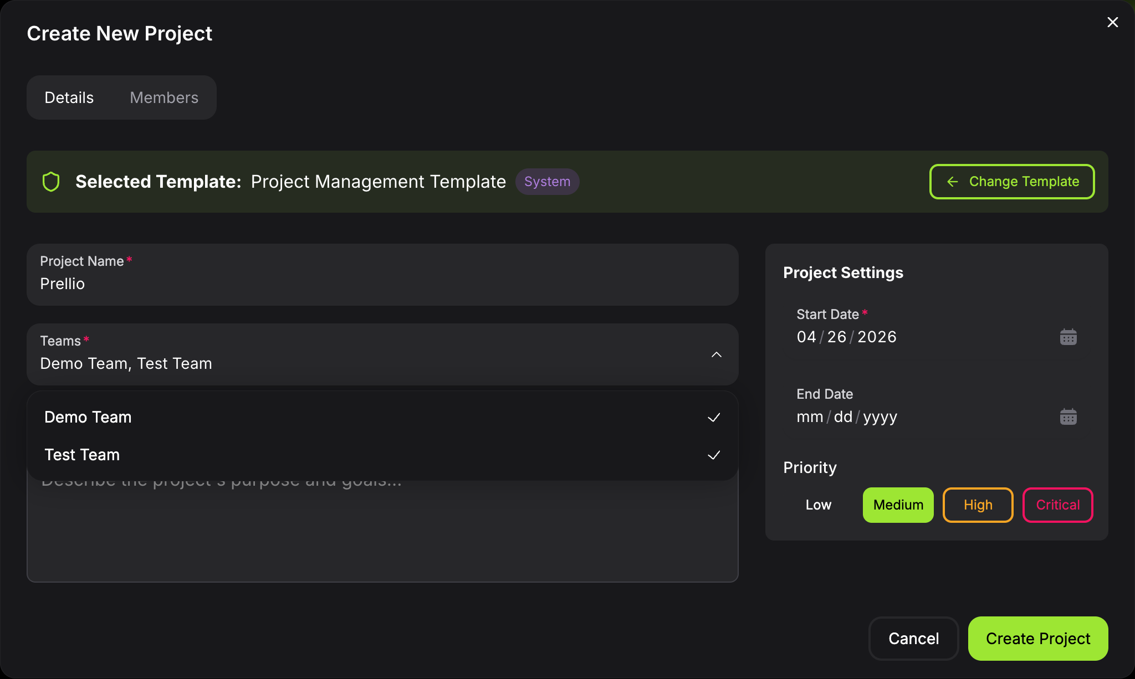Set priority to High
1135x679 pixels.
point(978,505)
